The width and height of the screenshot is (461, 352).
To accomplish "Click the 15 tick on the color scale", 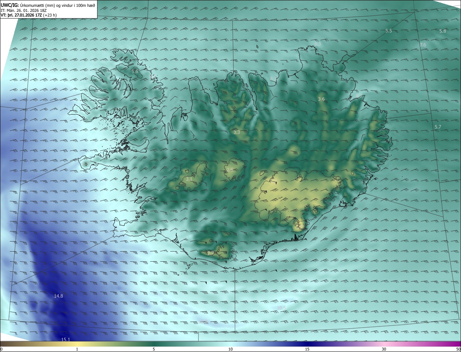I will click(x=307, y=349).
